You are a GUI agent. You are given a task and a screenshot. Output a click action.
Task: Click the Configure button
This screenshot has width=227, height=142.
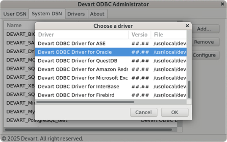(204, 55)
